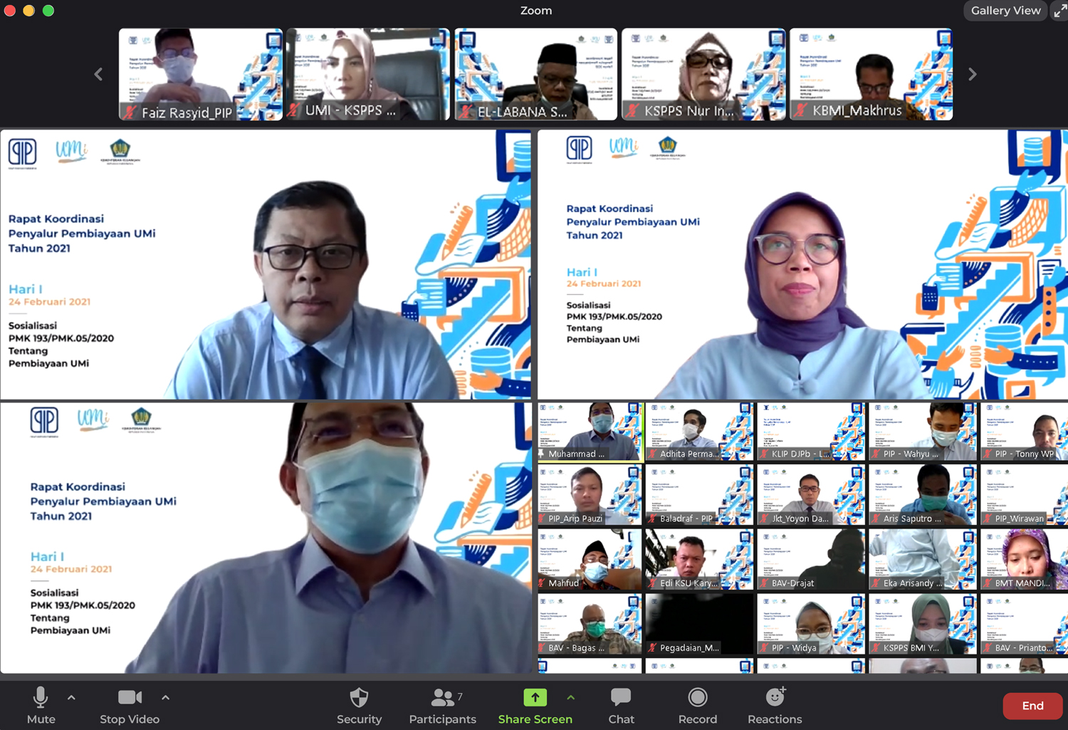Expand video options caret beside Stop Video
This screenshot has height=730, width=1068.
coord(165,698)
